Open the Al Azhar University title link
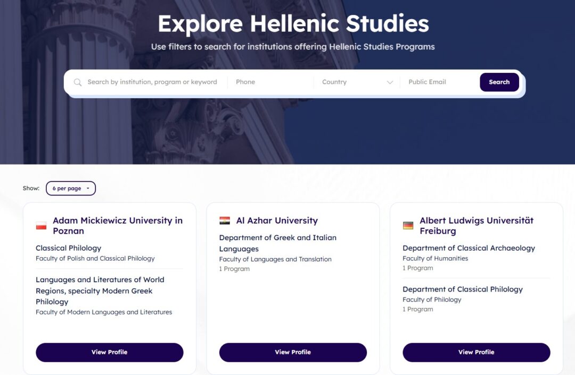Screen dimensions: 575x375 click(277, 220)
